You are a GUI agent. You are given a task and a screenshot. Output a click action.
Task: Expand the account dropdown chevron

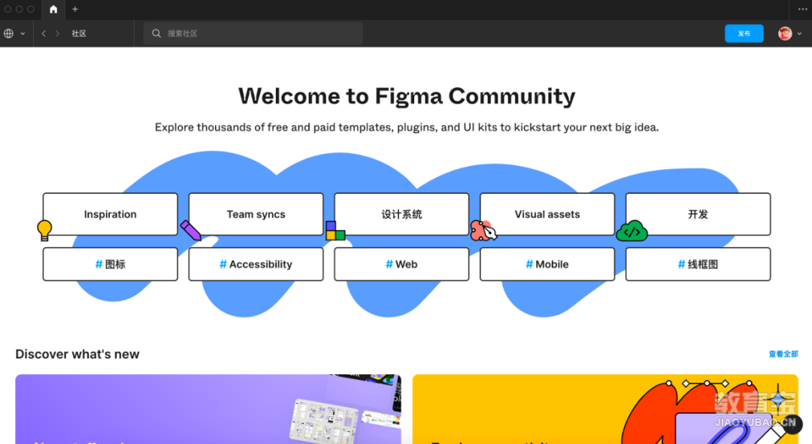click(x=799, y=34)
